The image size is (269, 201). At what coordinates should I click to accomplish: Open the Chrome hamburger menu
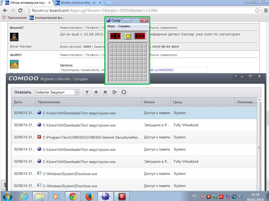[265, 11]
